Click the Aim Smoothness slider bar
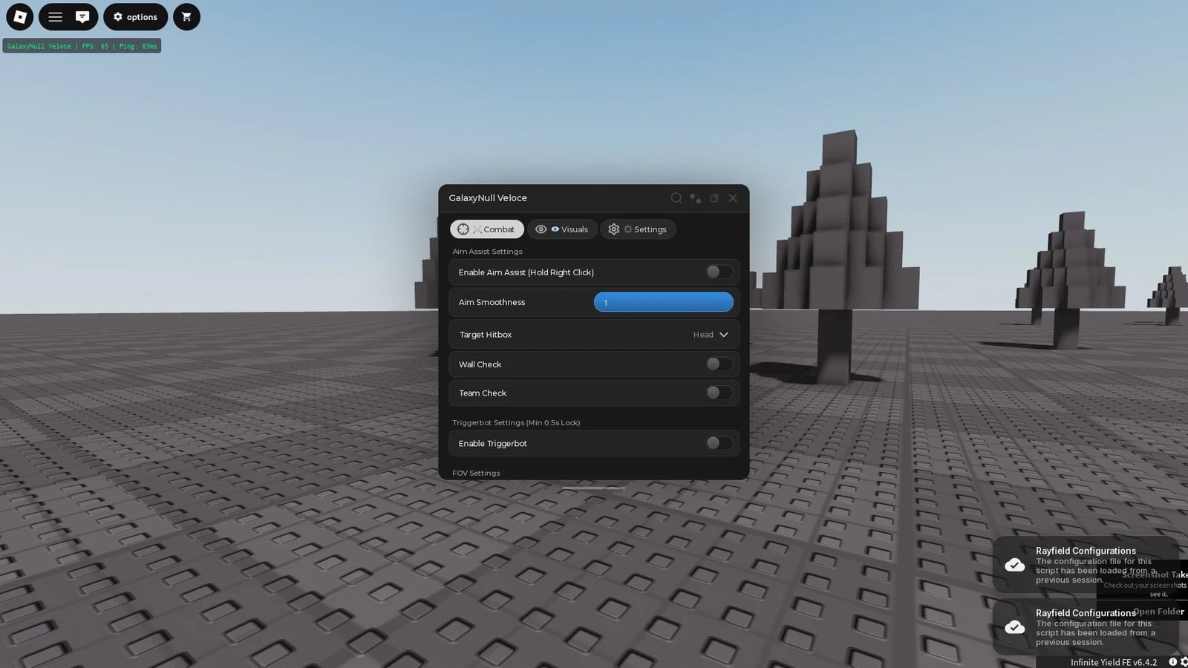 tap(664, 302)
